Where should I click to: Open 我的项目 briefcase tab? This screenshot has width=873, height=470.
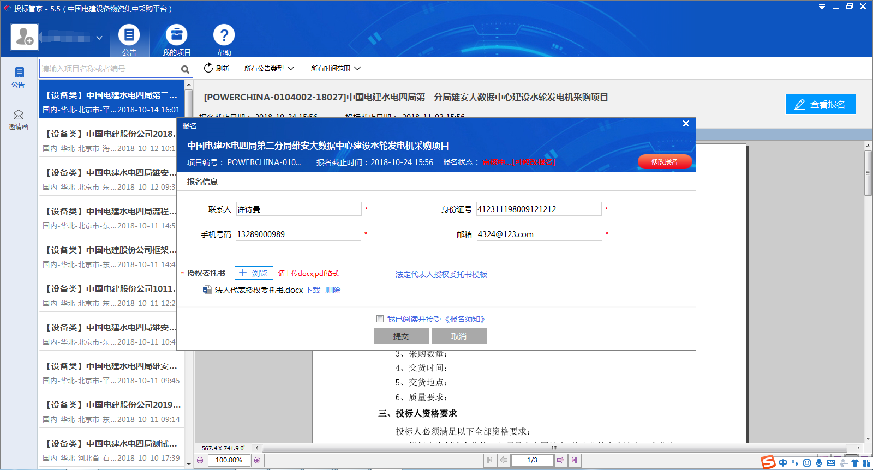pyautogui.click(x=176, y=40)
